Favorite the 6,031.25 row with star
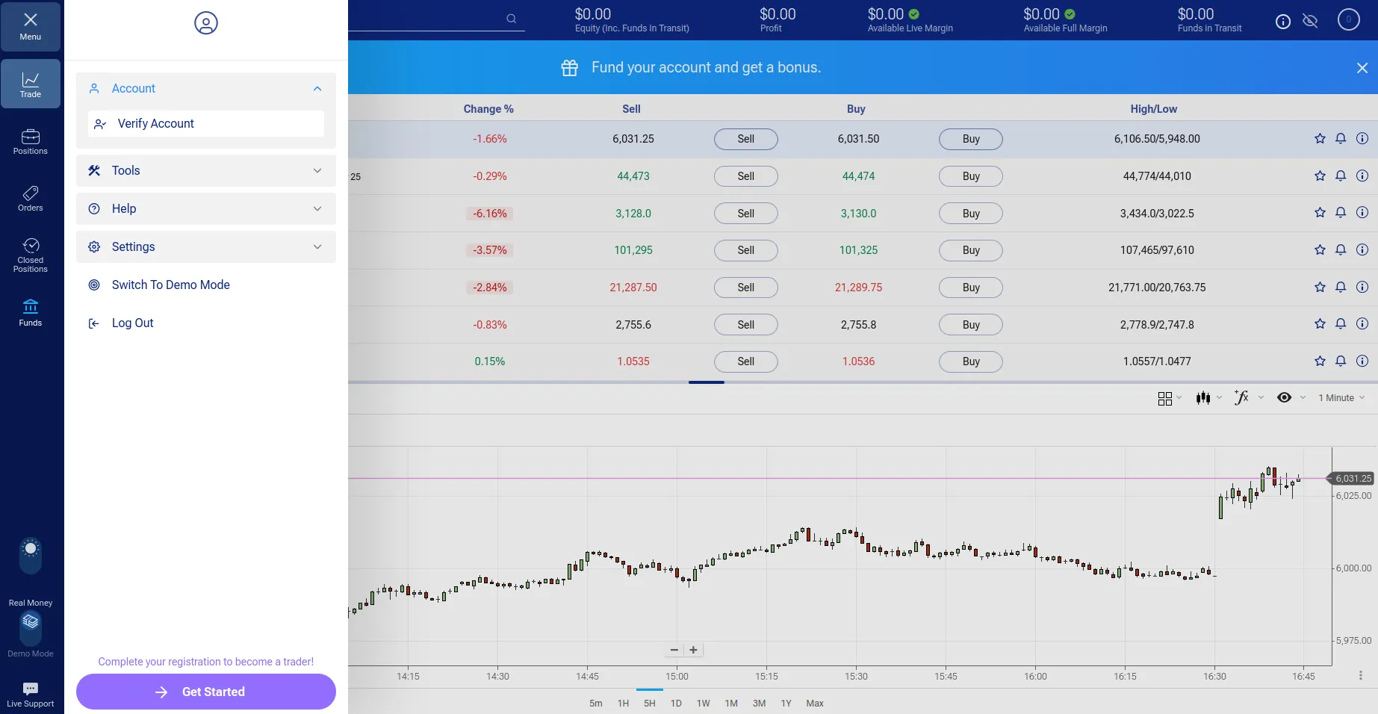The image size is (1378, 714). coord(1320,139)
